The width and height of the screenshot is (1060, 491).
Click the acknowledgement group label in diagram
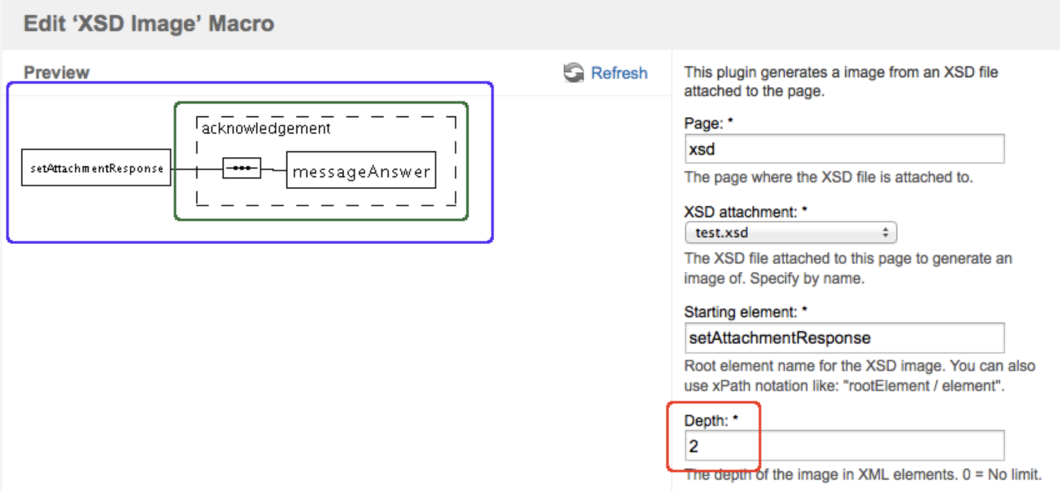266,128
